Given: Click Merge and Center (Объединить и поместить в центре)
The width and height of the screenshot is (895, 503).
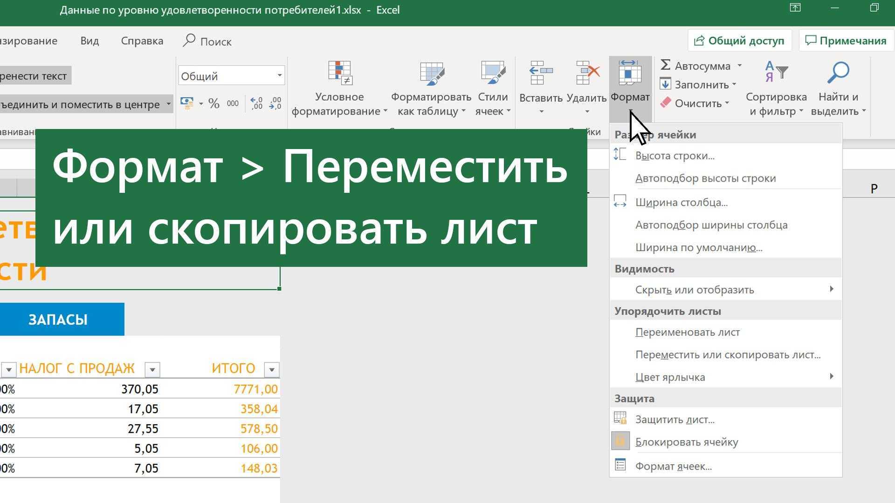Looking at the screenshot, I should [x=82, y=104].
